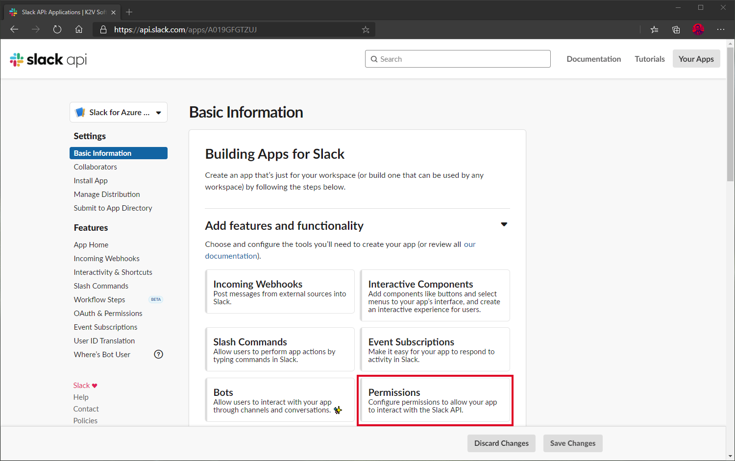
Task: Open the Bots feature card
Action: (280, 400)
